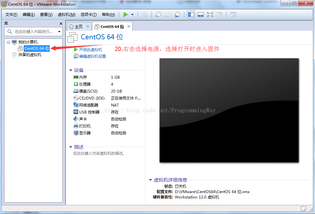This screenshot has height=214, width=315.
Task: Enter full screen mode
Action: 210,15
